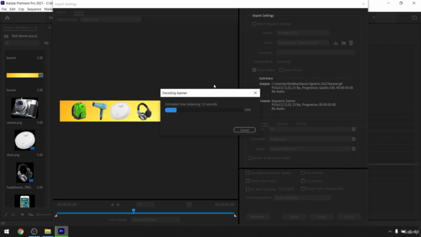Toggle Aspect match-source checkbox
The width and height of the screenshot is (421, 237).
[x=354, y=149]
